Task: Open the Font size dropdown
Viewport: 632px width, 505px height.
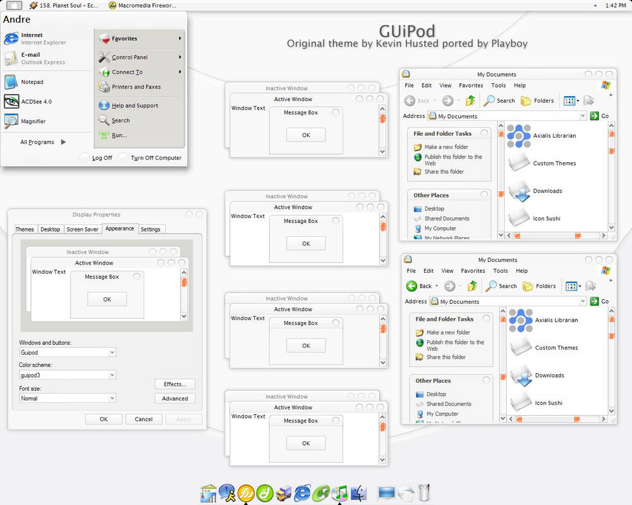Action: (x=112, y=398)
